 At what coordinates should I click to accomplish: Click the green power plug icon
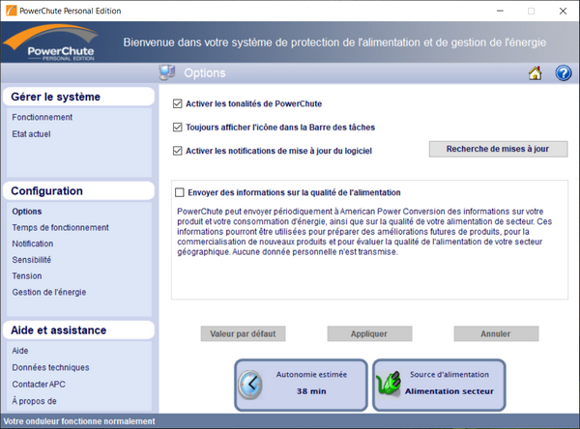point(389,385)
